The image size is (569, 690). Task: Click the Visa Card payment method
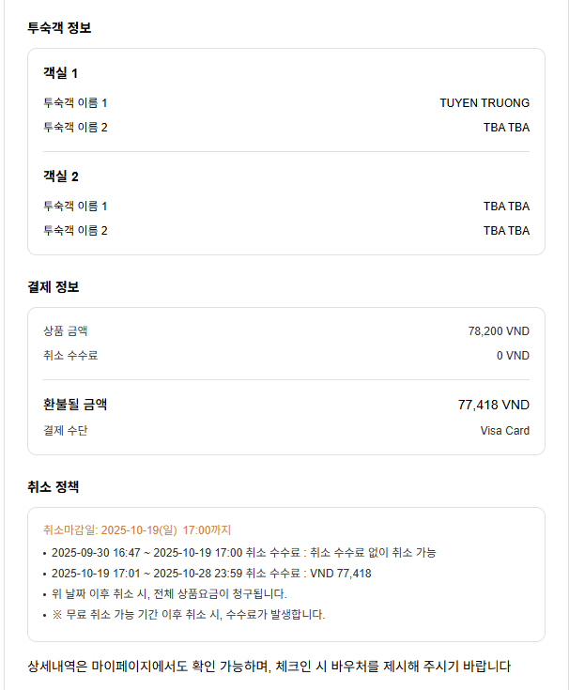tap(504, 431)
